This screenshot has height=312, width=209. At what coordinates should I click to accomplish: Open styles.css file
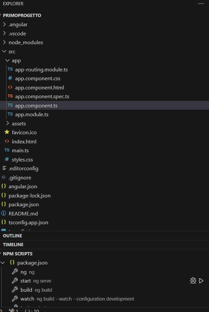click(22, 159)
